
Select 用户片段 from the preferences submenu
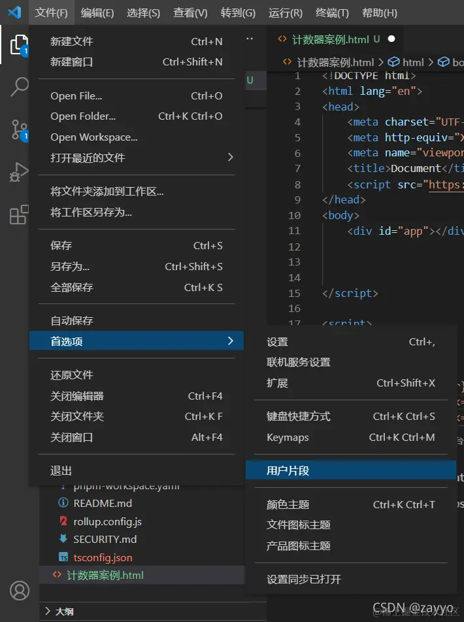pos(294,470)
